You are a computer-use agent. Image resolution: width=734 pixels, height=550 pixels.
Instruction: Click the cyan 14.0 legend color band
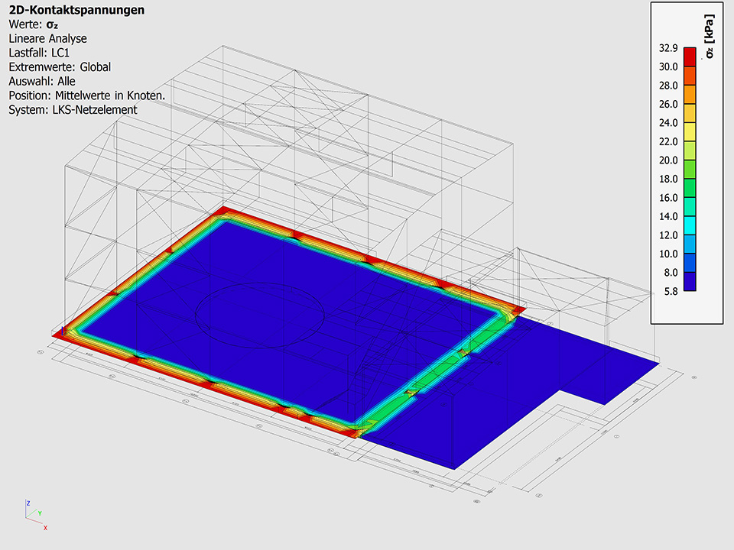pyautogui.click(x=690, y=225)
